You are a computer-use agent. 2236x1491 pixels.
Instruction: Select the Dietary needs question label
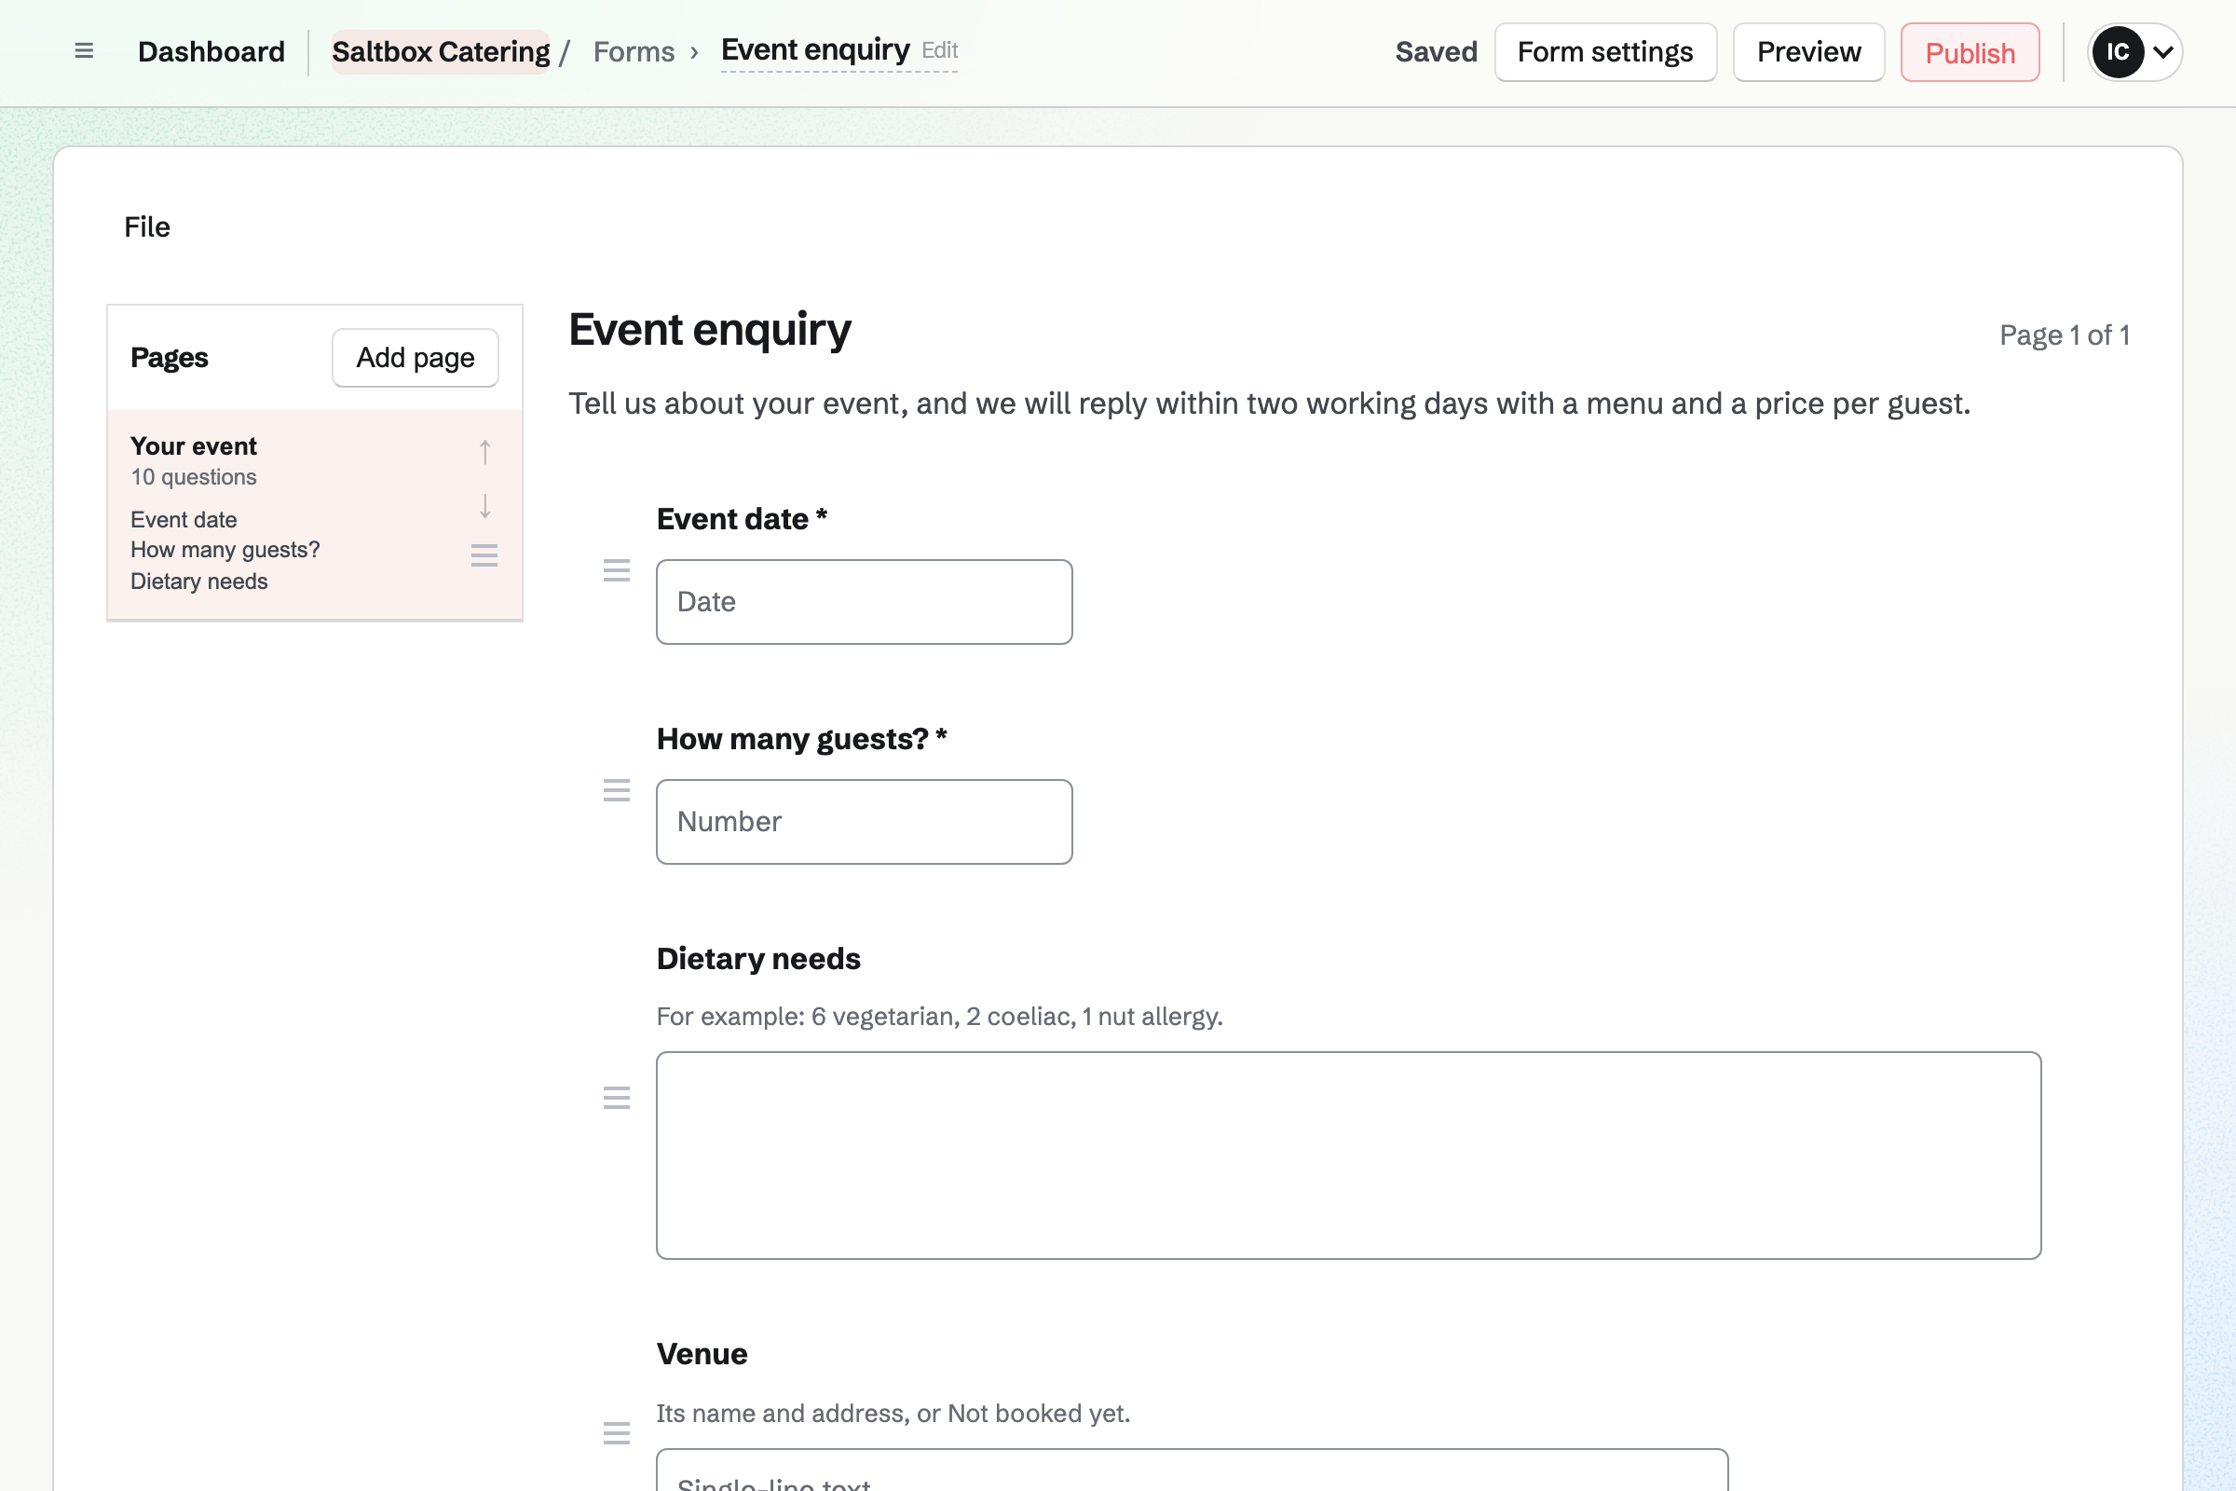pos(758,959)
